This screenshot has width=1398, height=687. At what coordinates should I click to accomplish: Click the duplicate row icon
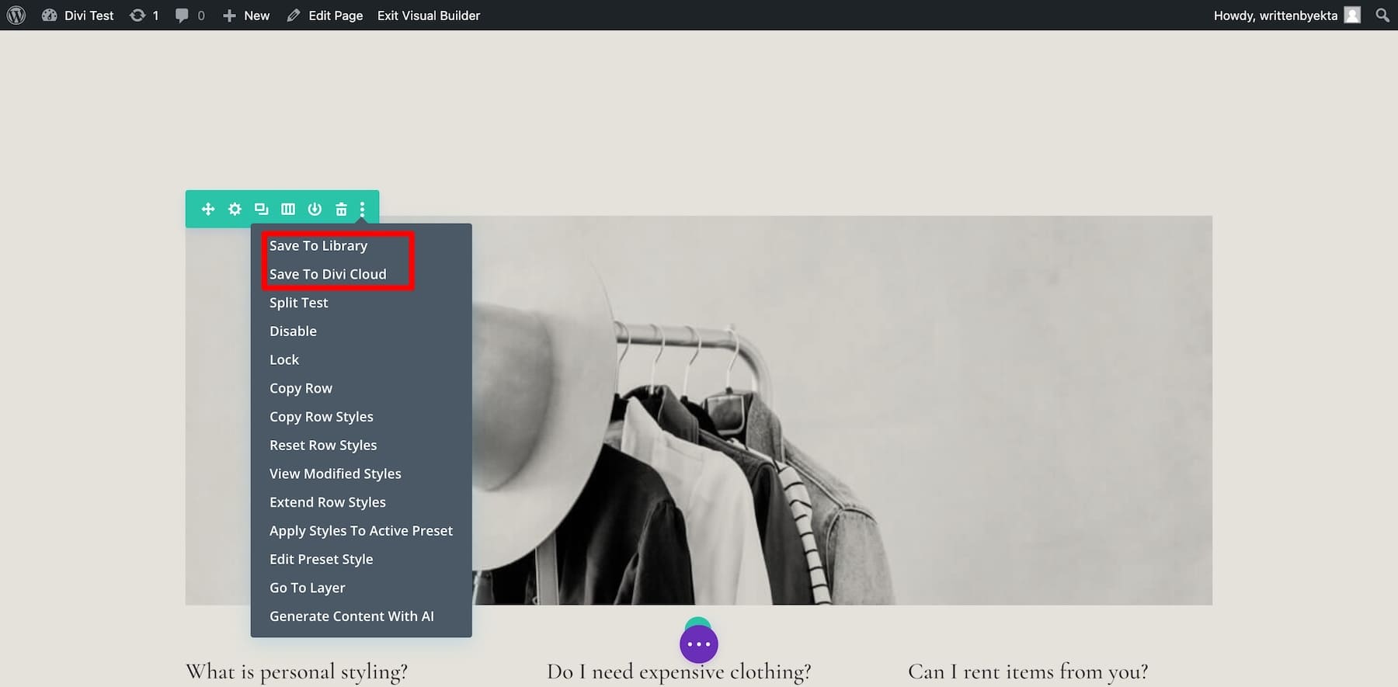click(x=261, y=209)
